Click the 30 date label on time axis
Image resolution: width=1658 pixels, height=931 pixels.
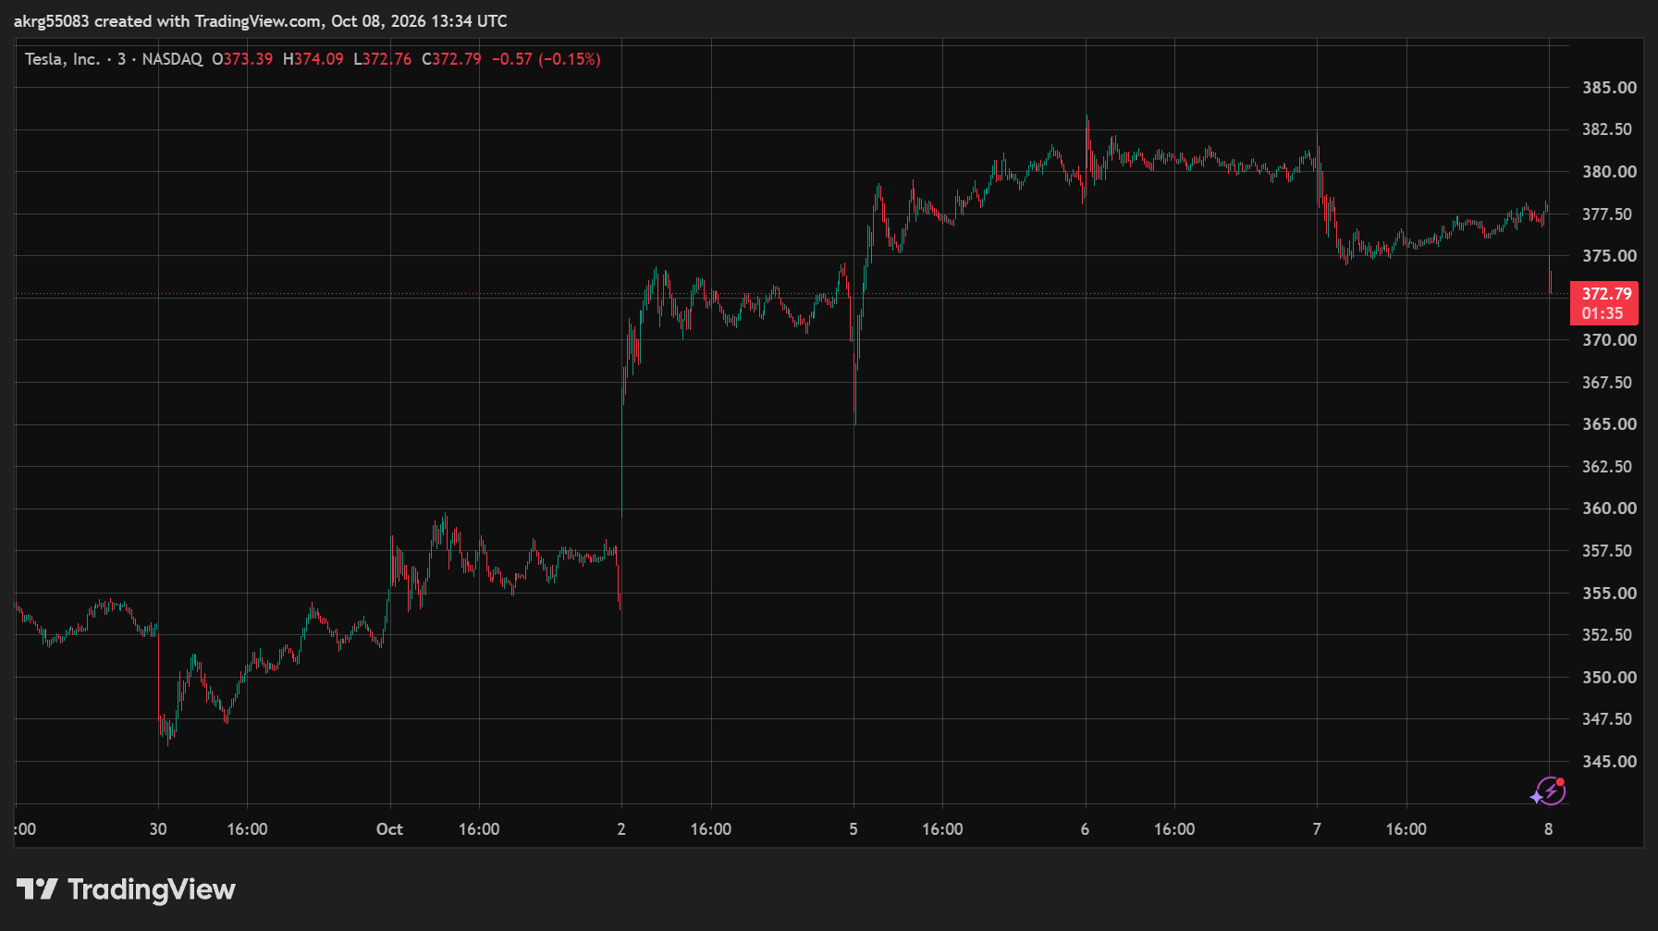click(158, 829)
